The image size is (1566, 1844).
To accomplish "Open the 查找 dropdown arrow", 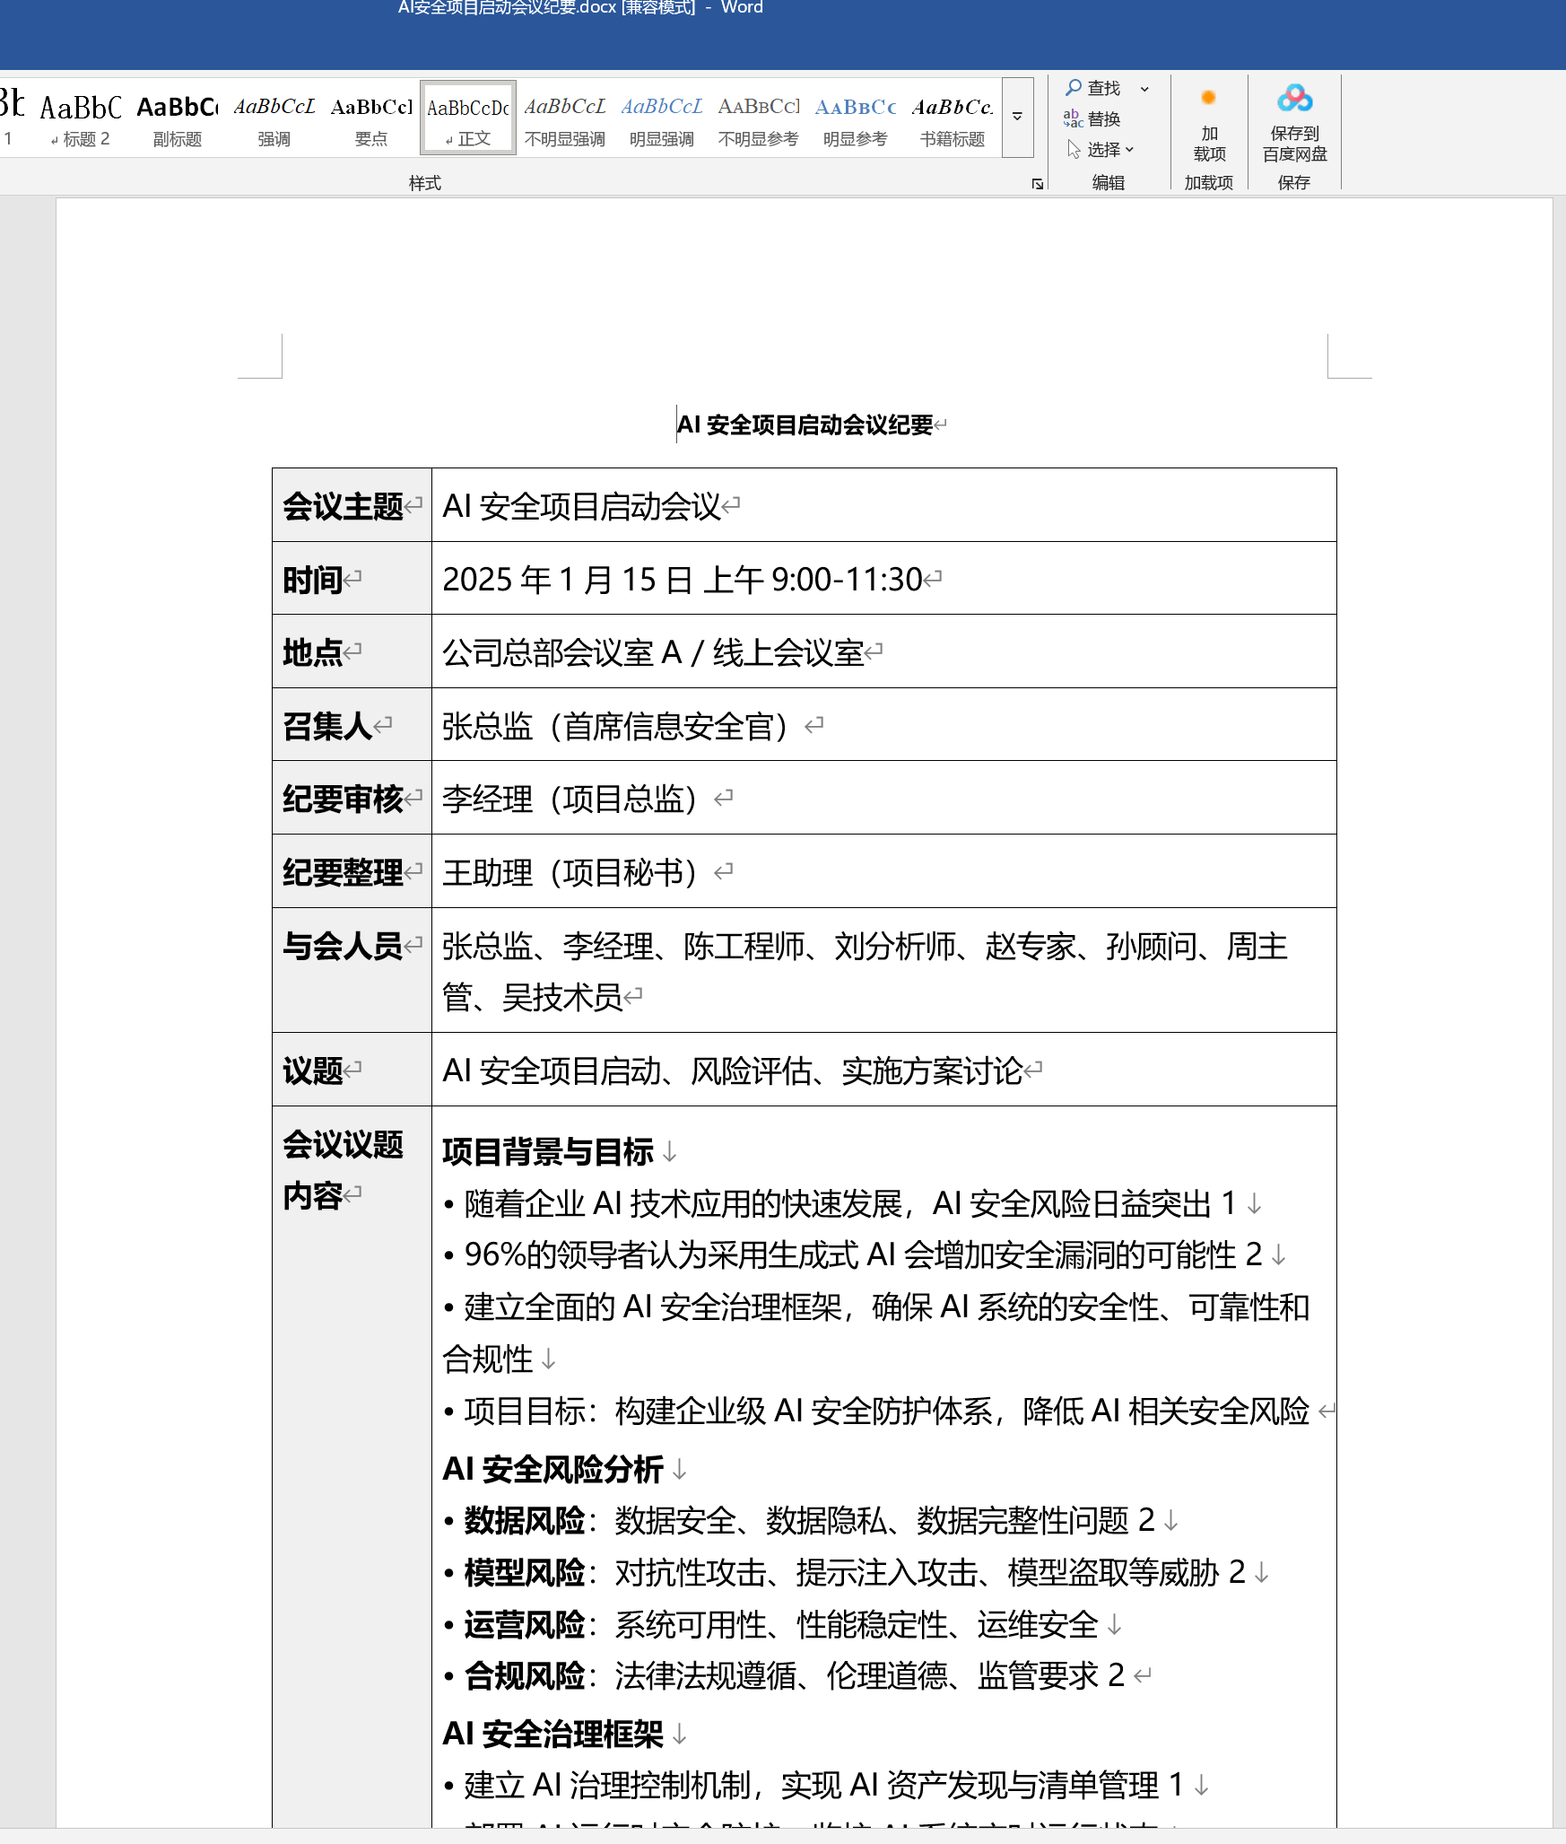I will click(1144, 89).
